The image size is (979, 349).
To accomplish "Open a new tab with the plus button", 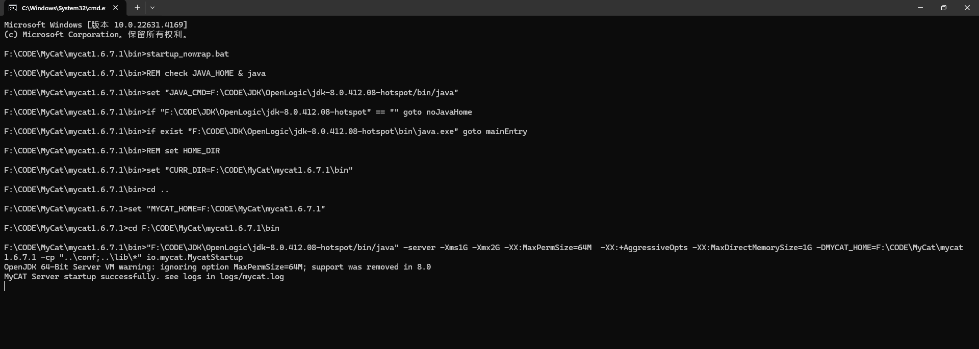I will [137, 8].
